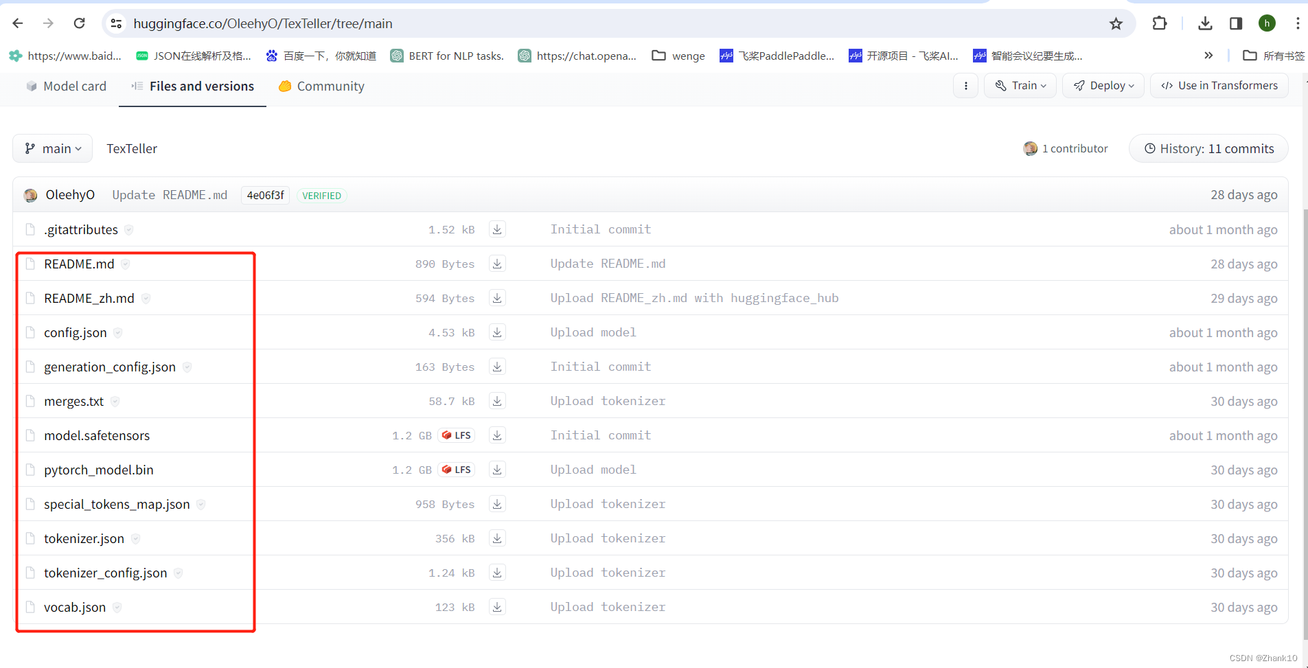Go back with browser back arrow

click(x=18, y=23)
